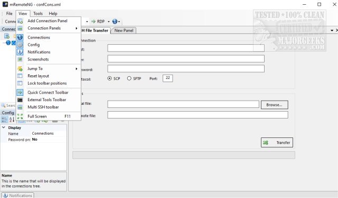Open the Help menu
This screenshot has width=338, height=198.
point(53,14)
